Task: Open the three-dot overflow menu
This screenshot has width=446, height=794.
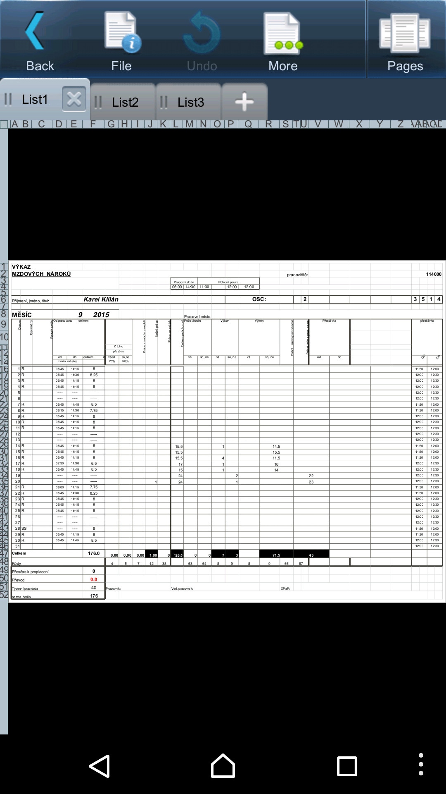Action: tap(421, 764)
